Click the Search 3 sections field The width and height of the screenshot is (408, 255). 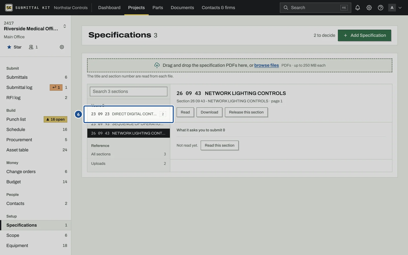click(x=129, y=92)
